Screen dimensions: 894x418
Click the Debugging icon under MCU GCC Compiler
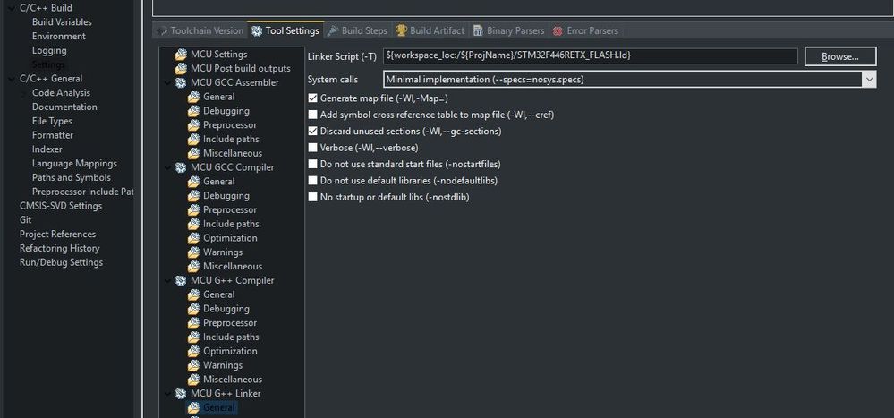(193, 196)
